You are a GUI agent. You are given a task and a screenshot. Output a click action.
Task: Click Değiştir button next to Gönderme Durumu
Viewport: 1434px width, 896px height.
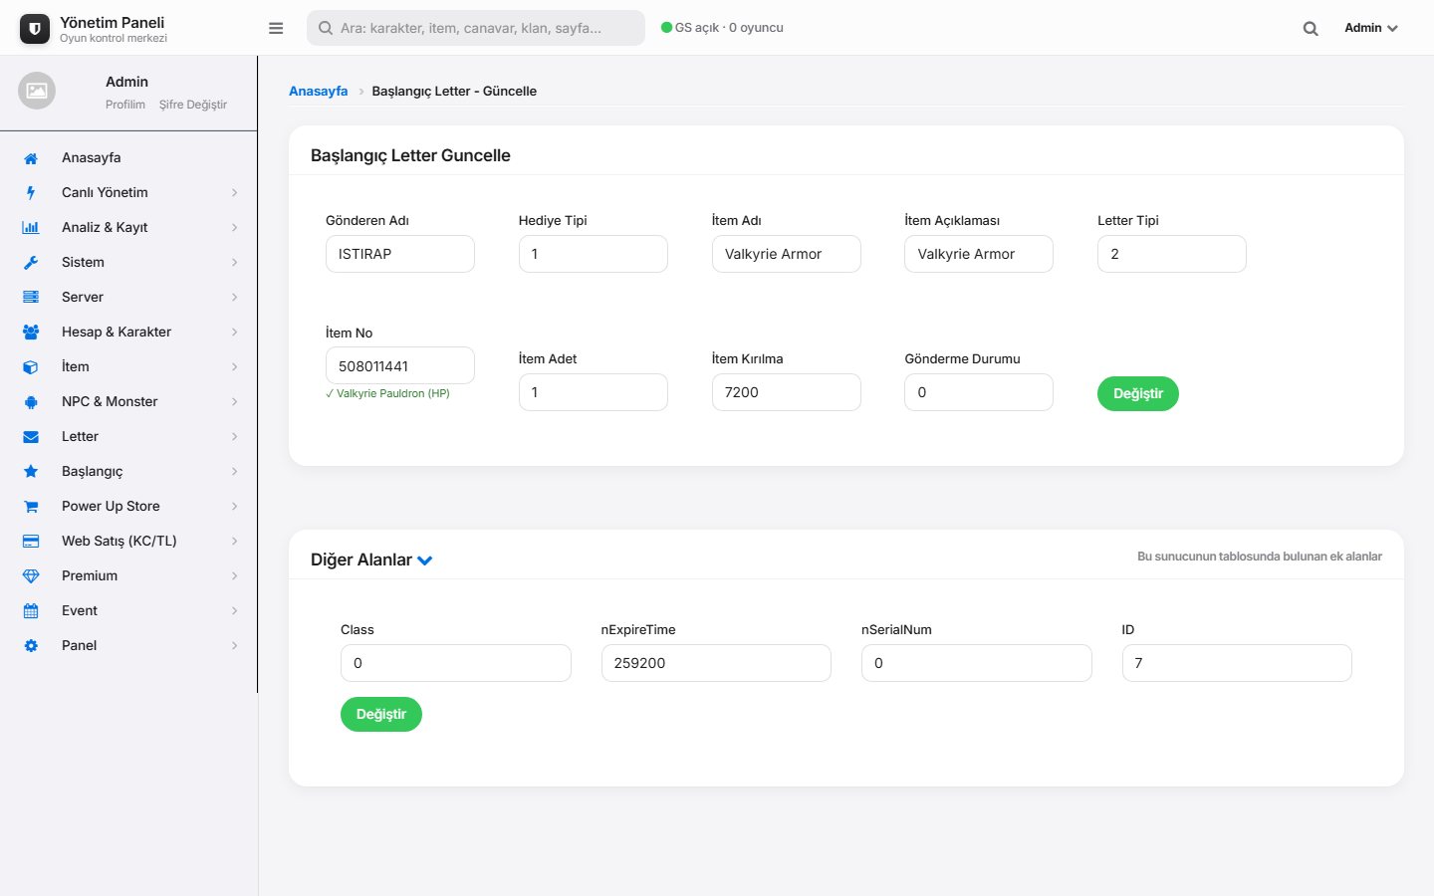pyautogui.click(x=1138, y=393)
